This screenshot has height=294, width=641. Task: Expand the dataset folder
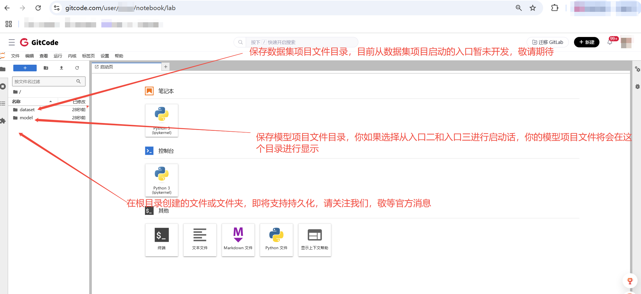27,110
